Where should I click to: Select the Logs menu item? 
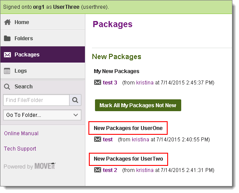43,71
